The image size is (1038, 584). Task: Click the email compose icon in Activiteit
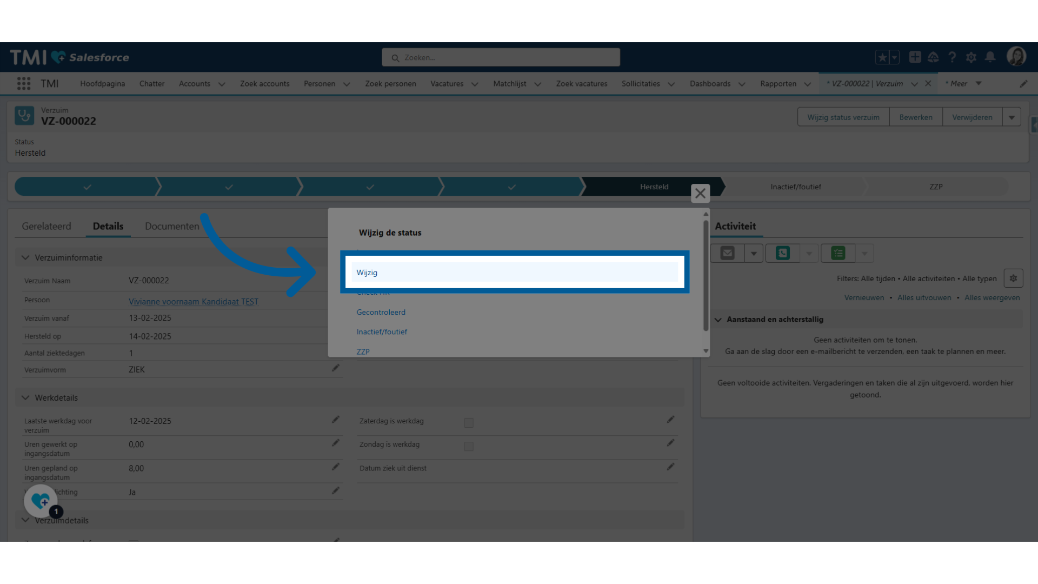(727, 253)
